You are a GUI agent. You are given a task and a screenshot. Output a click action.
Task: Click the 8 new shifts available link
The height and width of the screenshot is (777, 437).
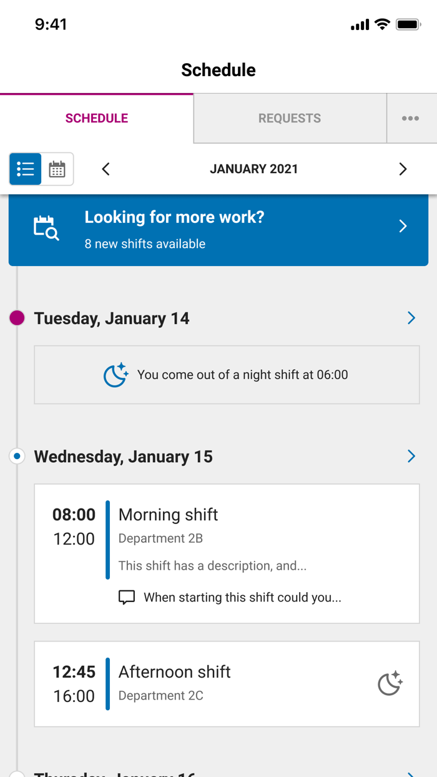click(x=145, y=244)
